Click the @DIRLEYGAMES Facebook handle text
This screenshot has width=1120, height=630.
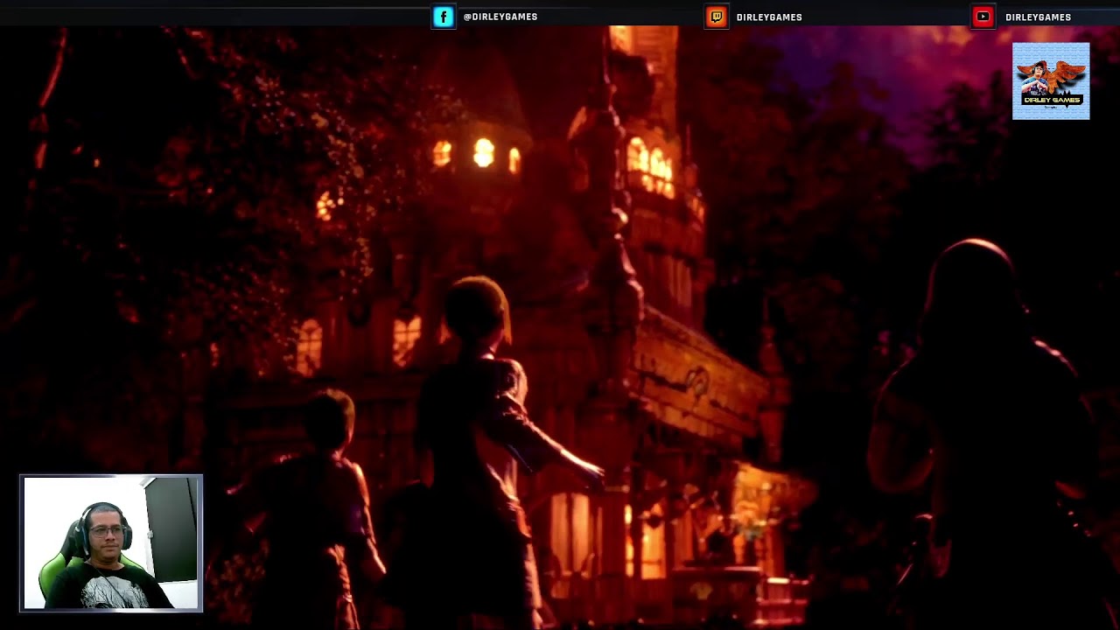[x=500, y=17]
